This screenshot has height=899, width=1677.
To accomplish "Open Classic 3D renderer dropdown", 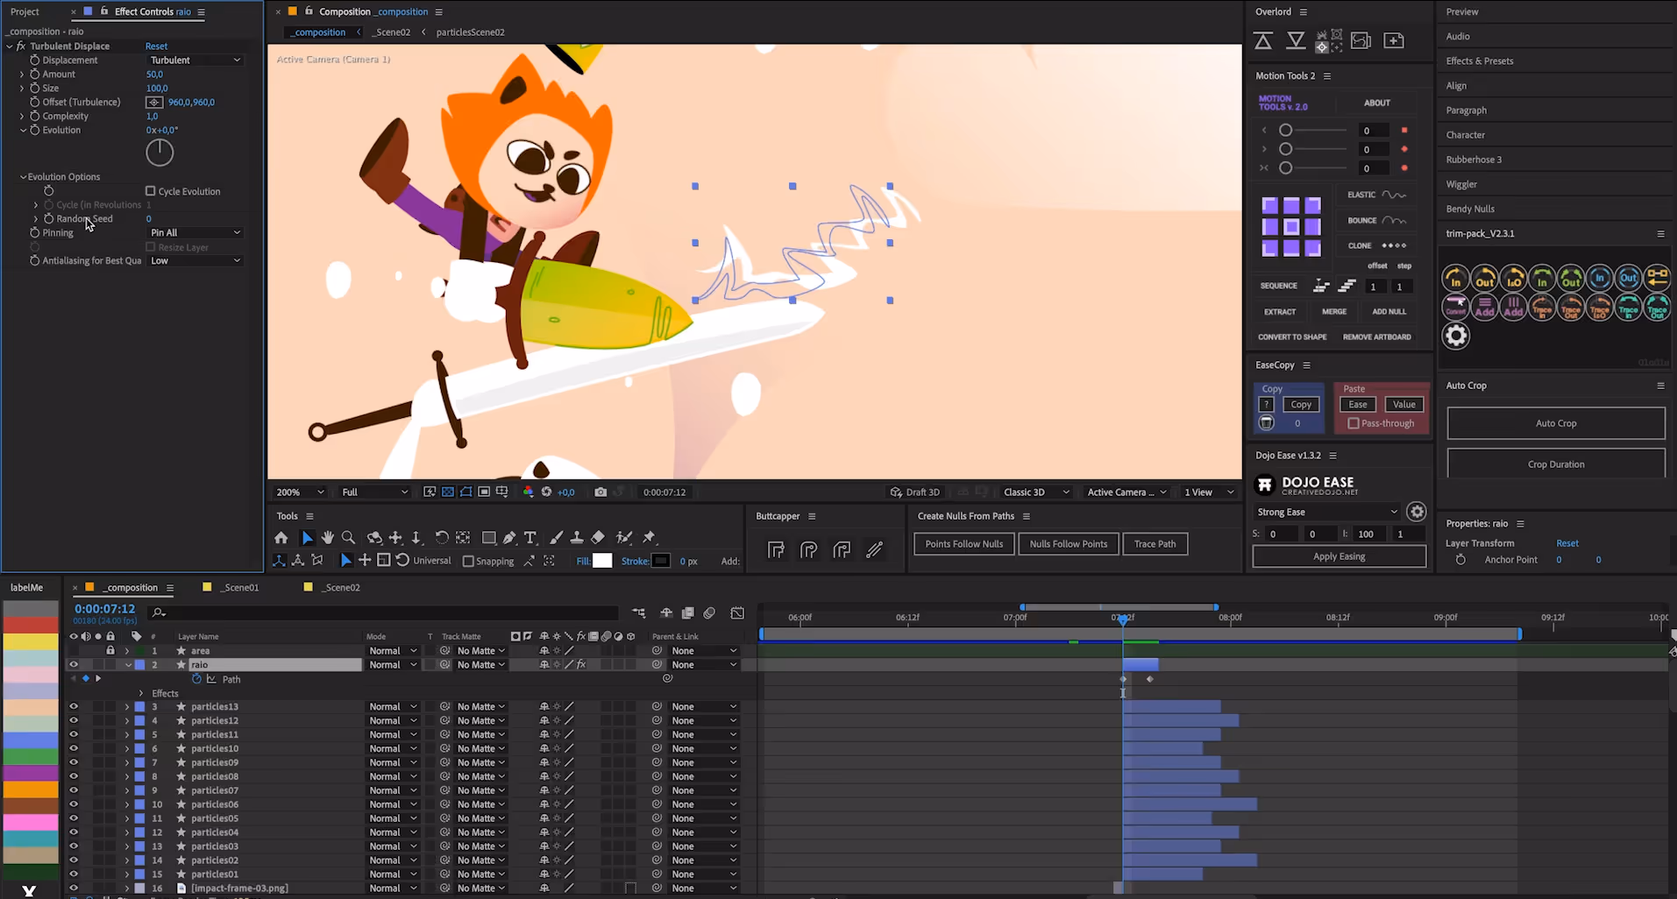I will coord(1036,492).
